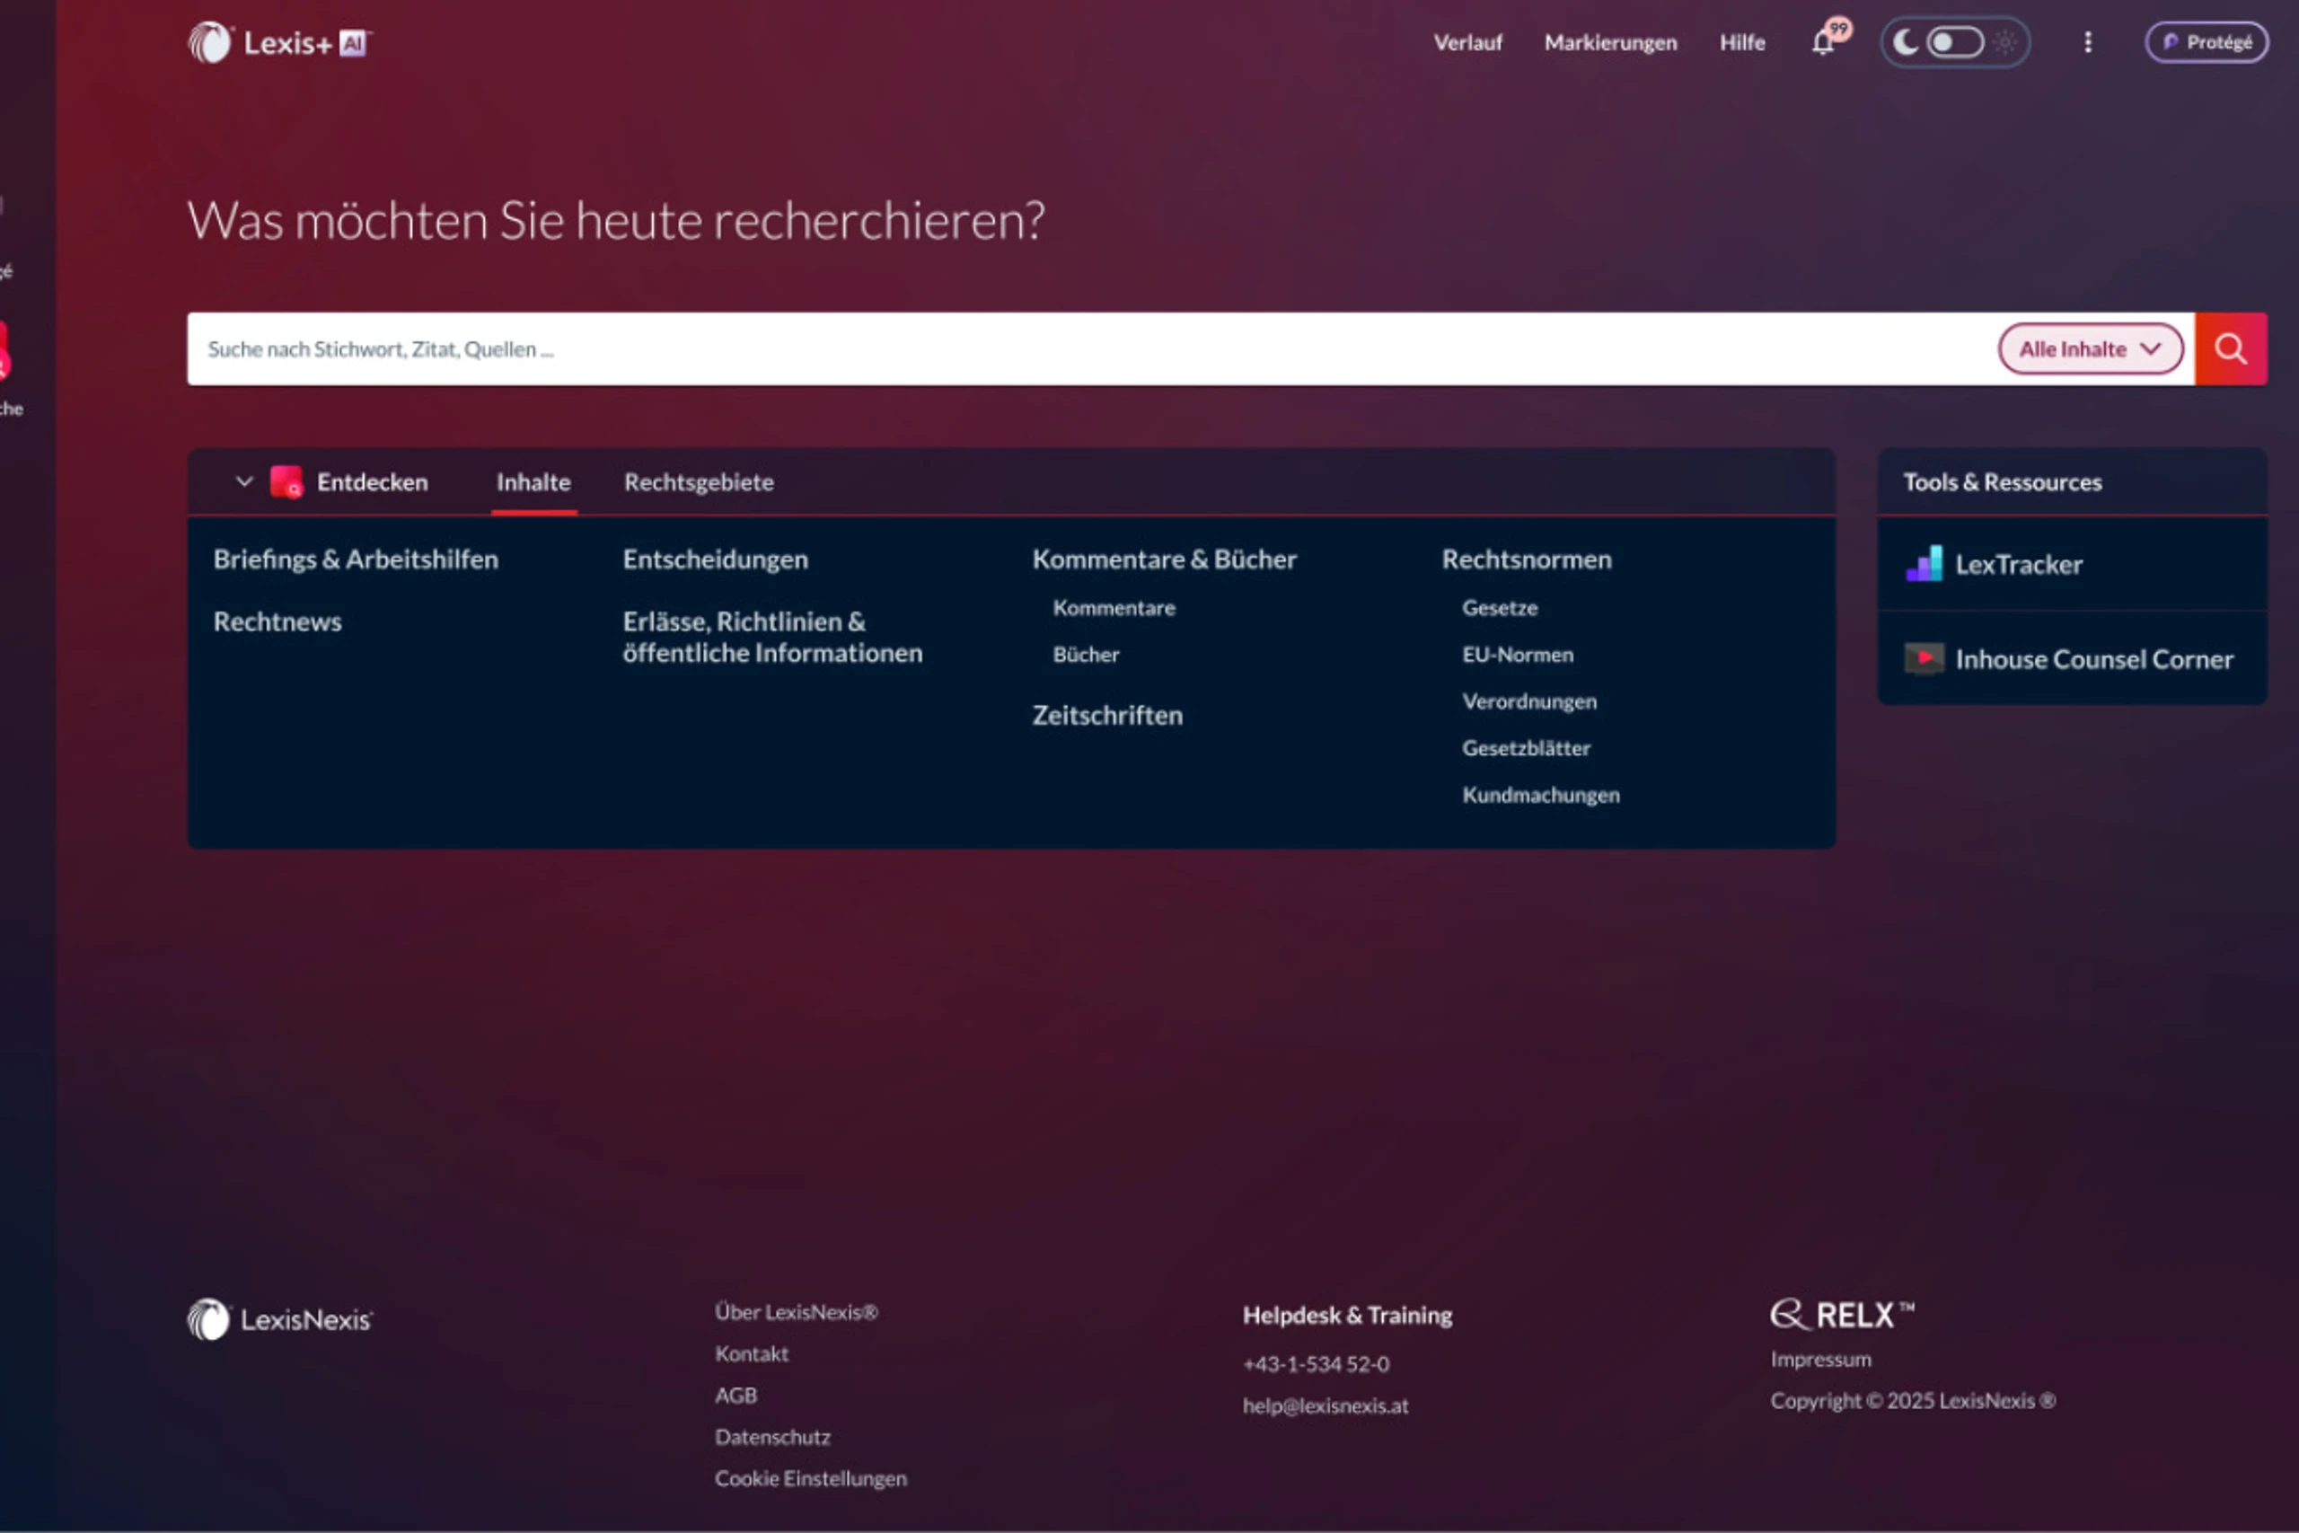Open Verlauf in the top navigation

[1467, 43]
